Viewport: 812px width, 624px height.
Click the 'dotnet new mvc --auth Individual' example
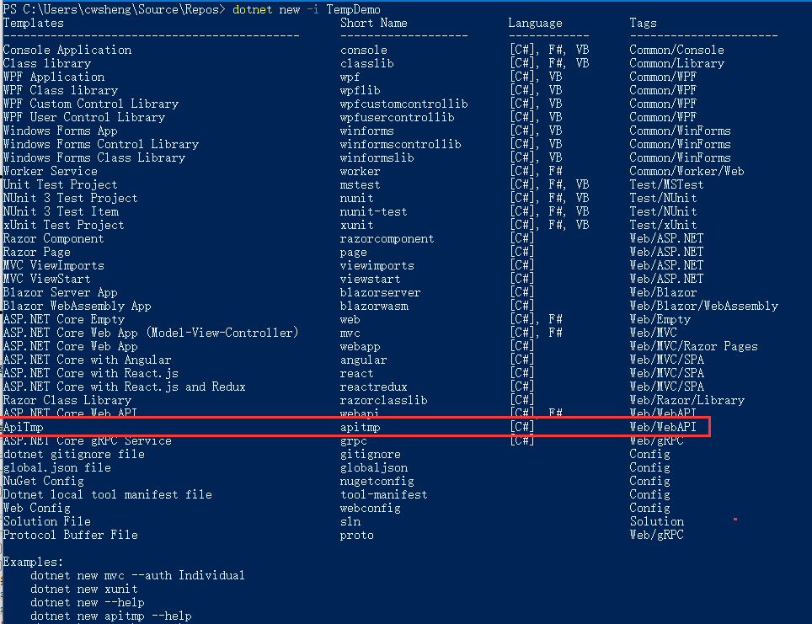(137, 575)
